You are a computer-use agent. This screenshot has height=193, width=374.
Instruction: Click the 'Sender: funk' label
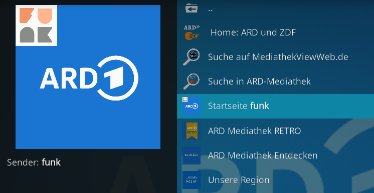34,162
